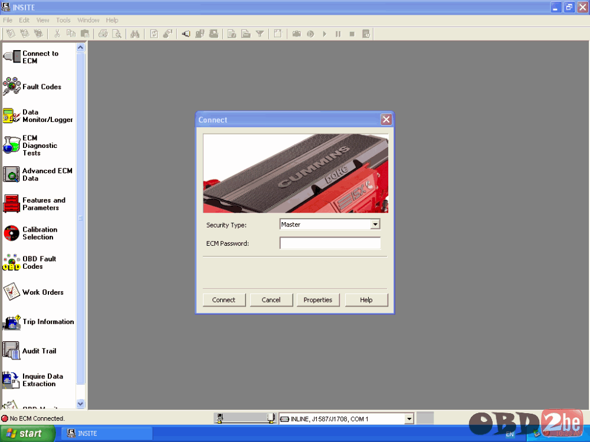Screen dimensions: 590x442
Task: Click the camera snapshot toolbar icon
Action: pos(297,34)
